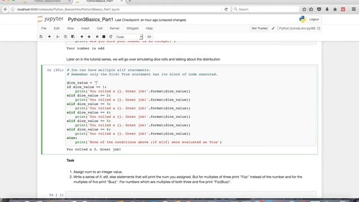The width and height of the screenshot is (359, 202).
Task: Click the 'Task' heading
Action: click(70, 160)
